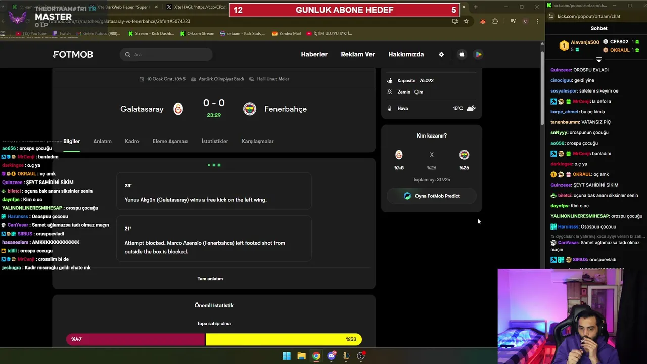Click the FotMob logo
The height and width of the screenshot is (364, 647).
[73, 54]
